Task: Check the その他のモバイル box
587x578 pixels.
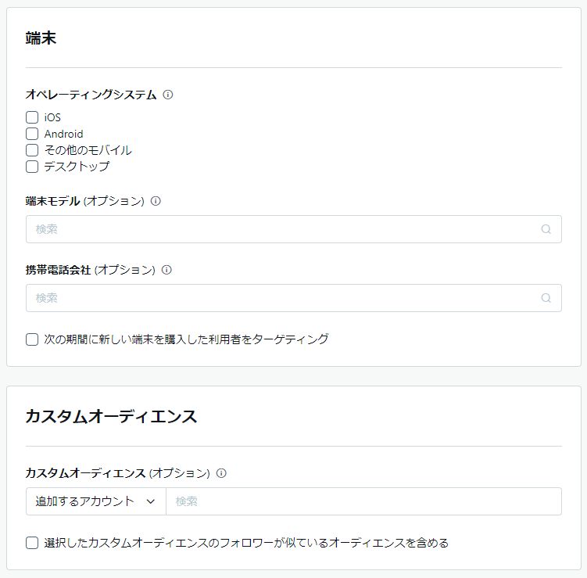Action: pyautogui.click(x=32, y=150)
